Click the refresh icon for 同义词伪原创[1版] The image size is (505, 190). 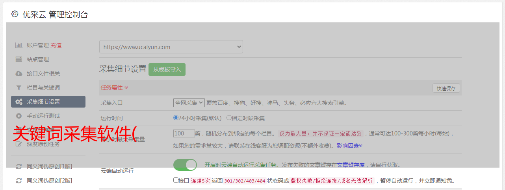[x=19, y=166]
